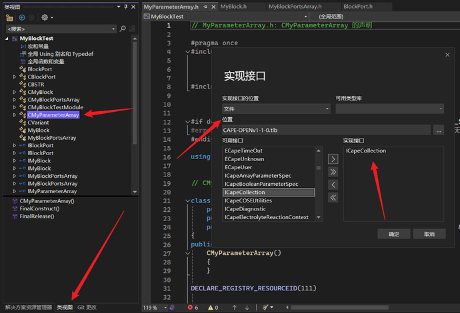Click the down arrow in editor status bar
This screenshot has width=460, height=313.
pyautogui.click(x=247, y=308)
